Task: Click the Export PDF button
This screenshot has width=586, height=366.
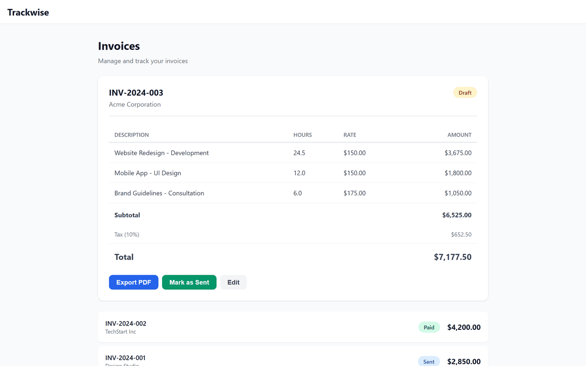Action: pyautogui.click(x=133, y=282)
